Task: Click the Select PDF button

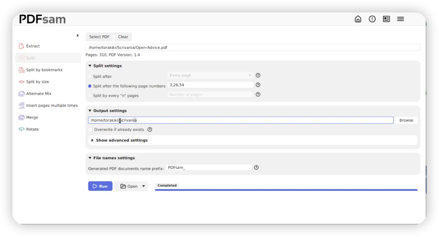Action: point(100,37)
